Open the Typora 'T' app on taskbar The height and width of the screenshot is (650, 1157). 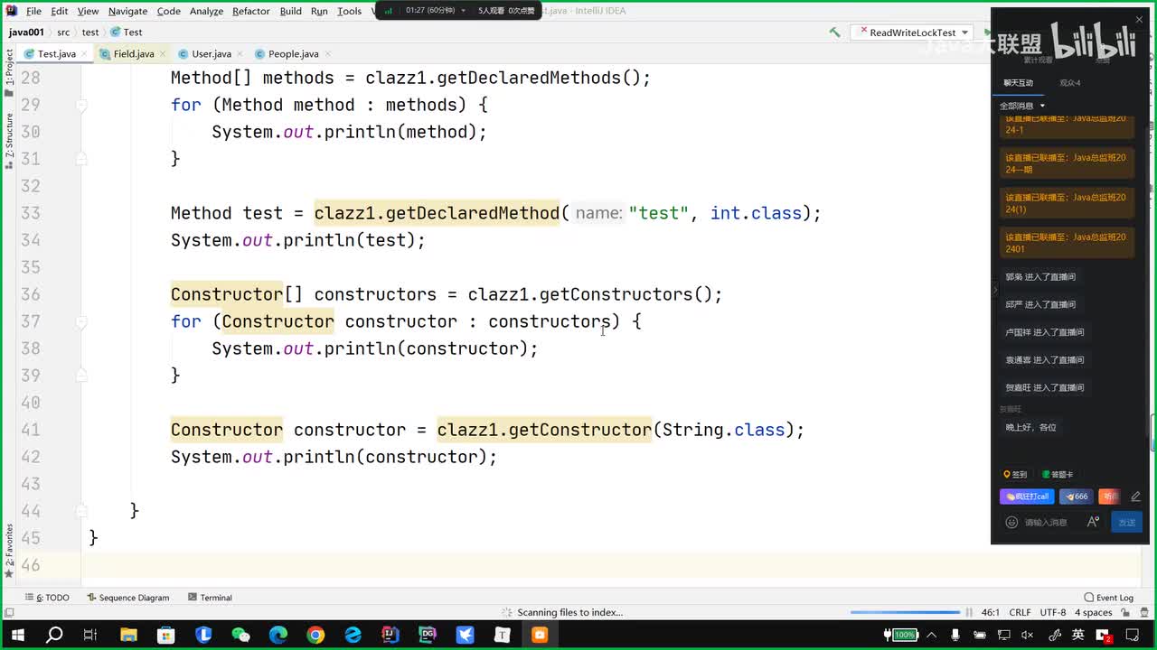click(502, 635)
